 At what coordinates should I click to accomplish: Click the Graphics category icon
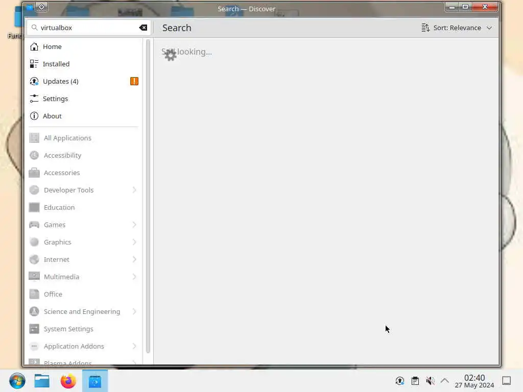34,242
